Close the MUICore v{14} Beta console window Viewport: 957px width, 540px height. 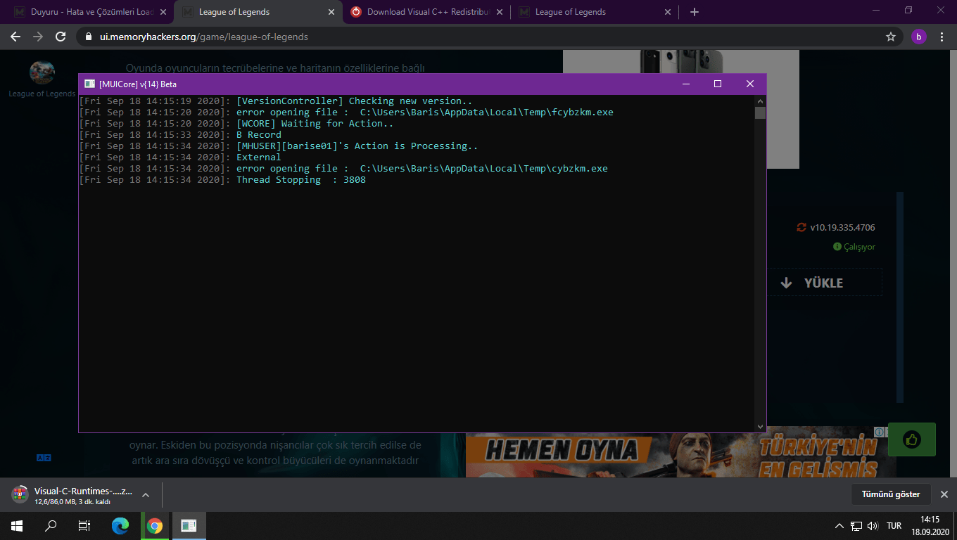coord(750,84)
